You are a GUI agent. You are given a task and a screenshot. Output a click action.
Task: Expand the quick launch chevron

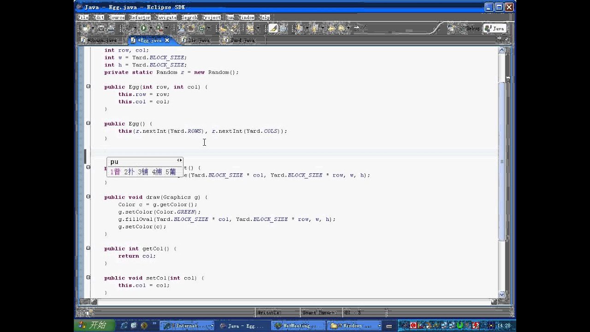(155, 324)
